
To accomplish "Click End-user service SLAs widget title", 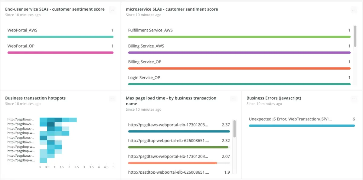I will pyautogui.click(x=55, y=9).
